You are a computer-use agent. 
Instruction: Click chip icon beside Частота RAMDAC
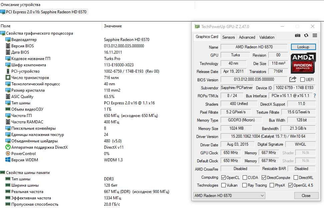pyautogui.click(x=8, y=122)
